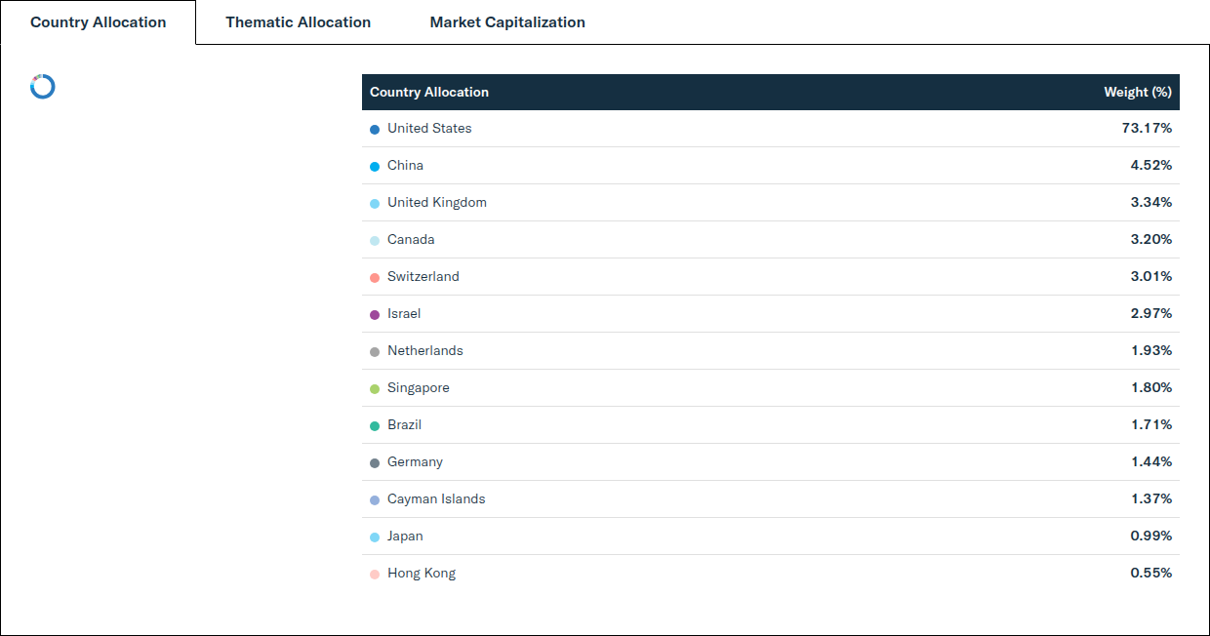Click the 0.55% weight value
This screenshot has height=636, width=1210.
pos(1151,573)
